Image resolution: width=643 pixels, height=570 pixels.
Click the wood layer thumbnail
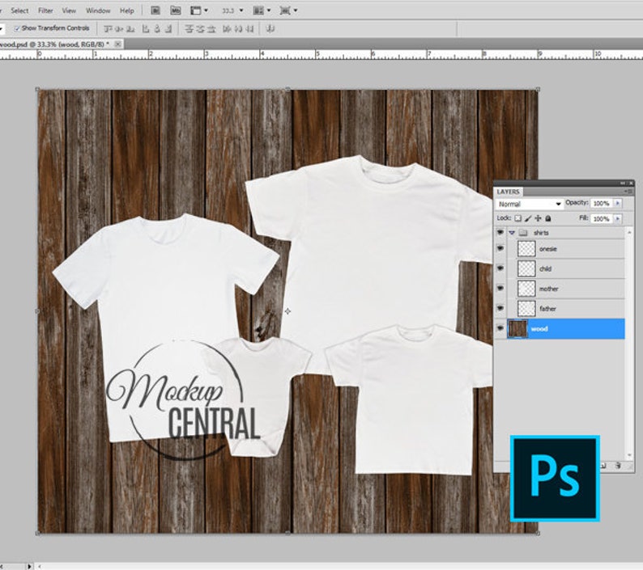pyautogui.click(x=517, y=328)
